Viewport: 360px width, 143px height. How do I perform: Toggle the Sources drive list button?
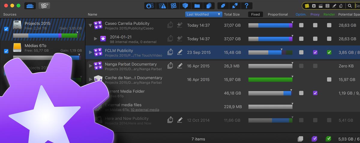click(30, 6)
